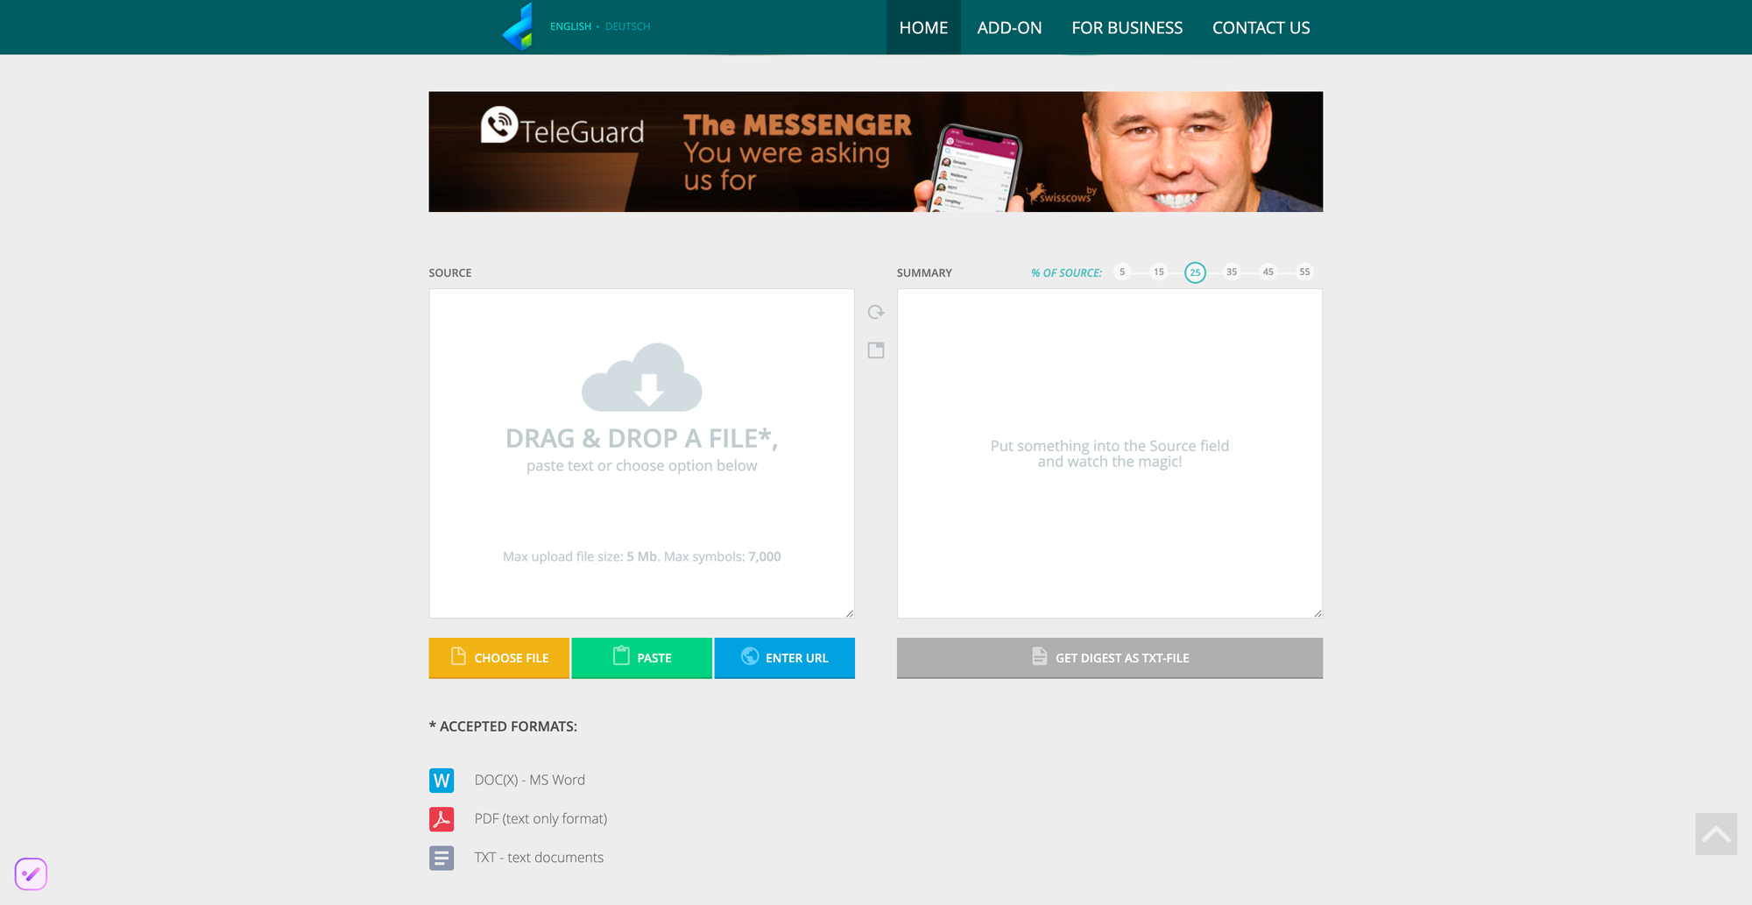Click the '* ACCEPTED FORMATS:' heading

(503, 726)
